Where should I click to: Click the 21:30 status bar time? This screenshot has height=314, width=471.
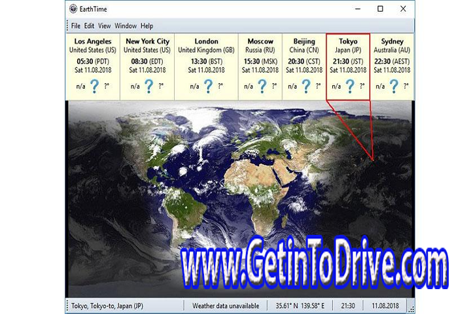click(x=348, y=306)
